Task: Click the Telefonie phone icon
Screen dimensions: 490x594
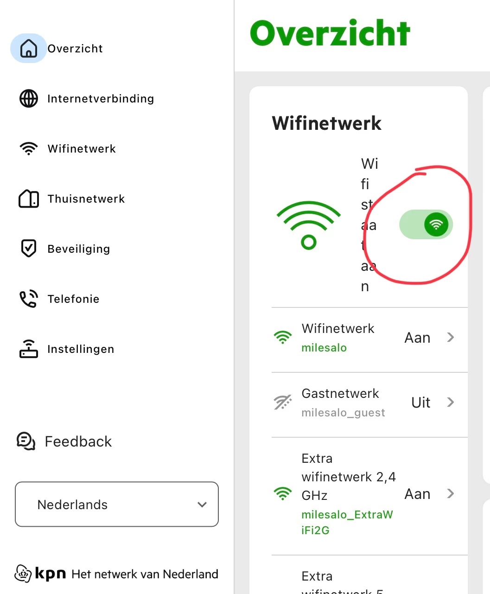Action: [x=29, y=299]
